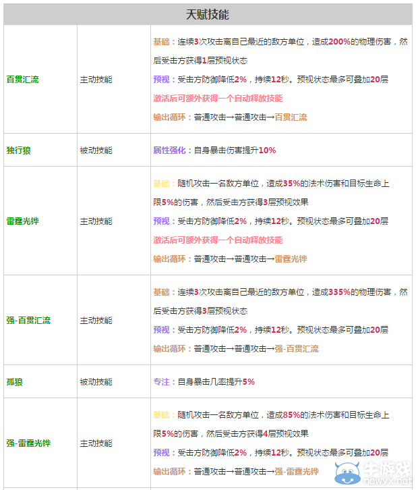
Task: Click 然后受击方获得3层预视效果 line
Action: pos(258,202)
